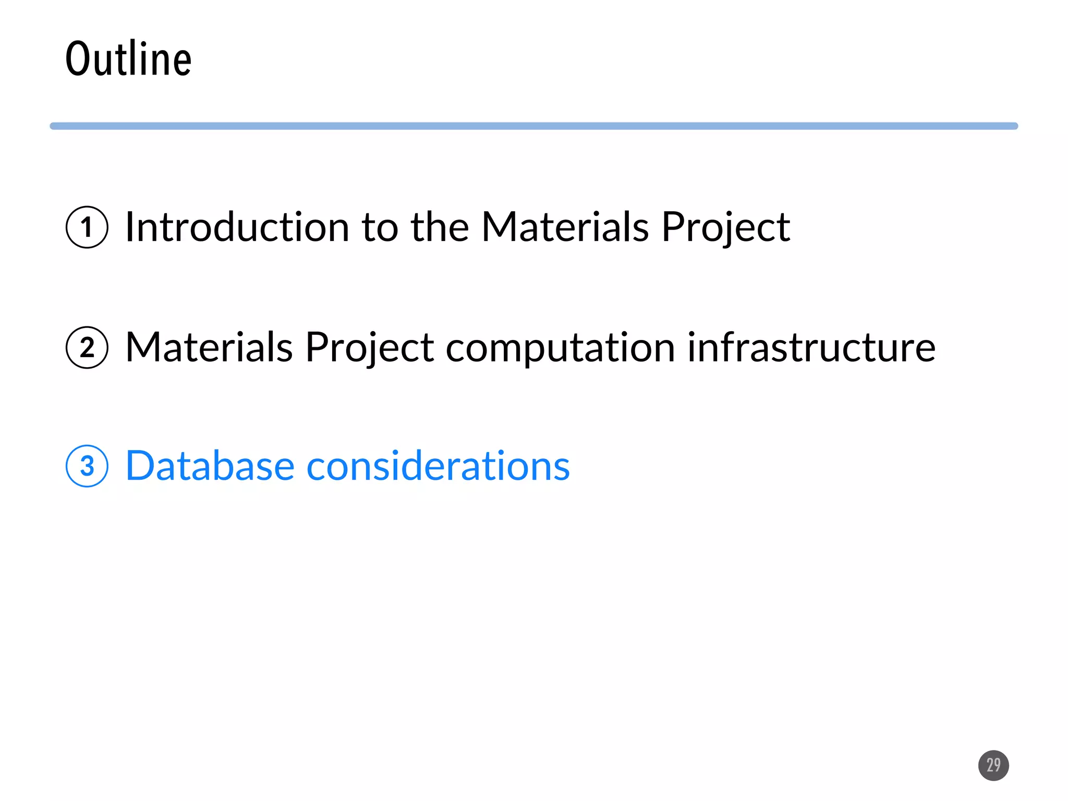Click the word "Introduction"
This screenshot has width=1068, height=801.
237,227
